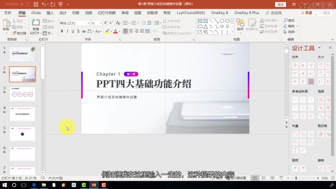
Task: Expand the shape gallery more arrow
Action: coord(232,32)
